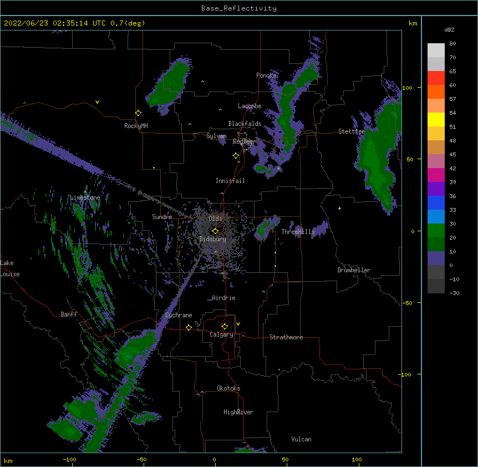Click the yellow radar site marker near Olds
This screenshot has width=478, height=467.
[x=215, y=231]
